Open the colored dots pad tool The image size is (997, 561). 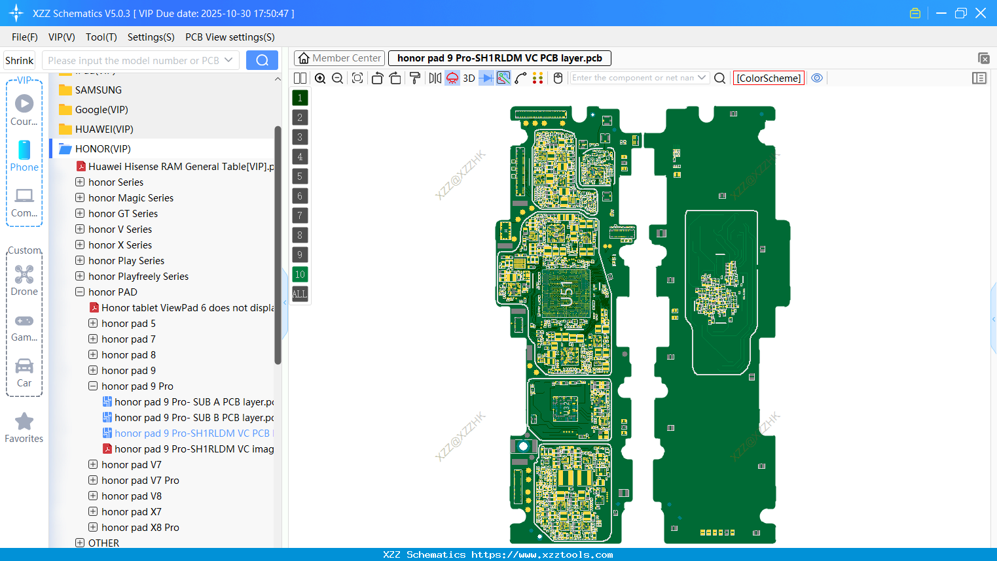click(x=538, y=78)
